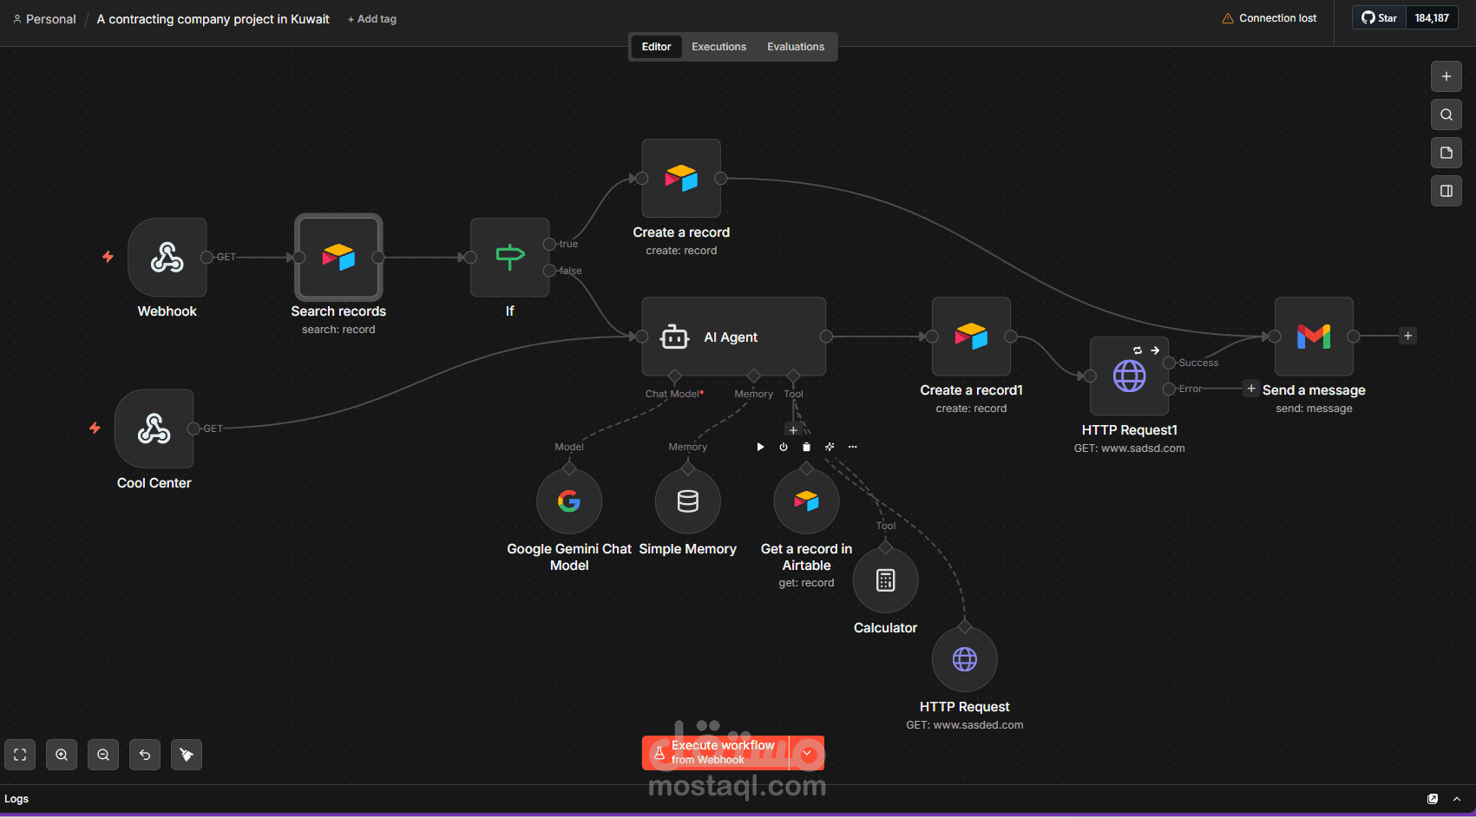Open the Search records Airtable node
The image size is (1476, 818).
tap(338, 257)
